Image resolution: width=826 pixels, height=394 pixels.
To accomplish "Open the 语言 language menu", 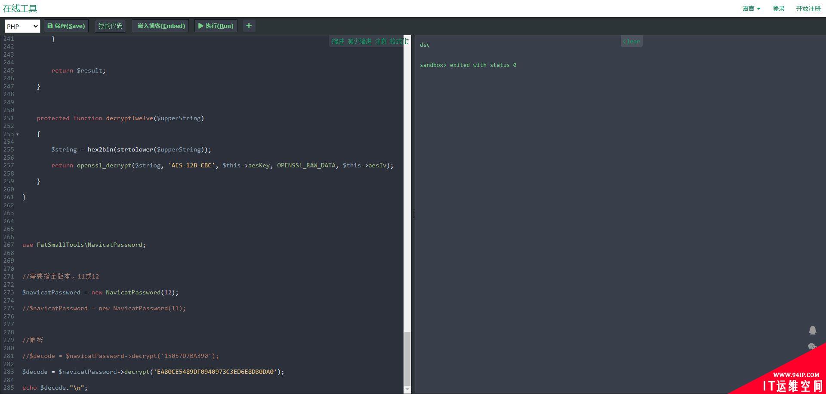I will coord(751,9).
